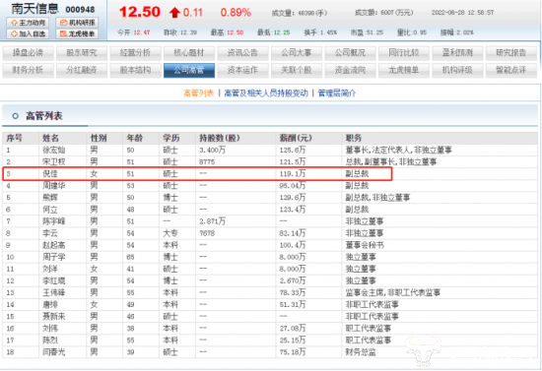
Task: Open 机构研报 with the folder icon
Action: [x=77, y=23]
